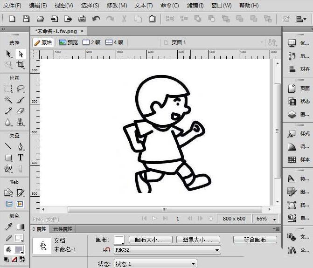The image size is (313, 268).
Task: Click the canvas color swatch next to 画布
Action: pos(119,240)
